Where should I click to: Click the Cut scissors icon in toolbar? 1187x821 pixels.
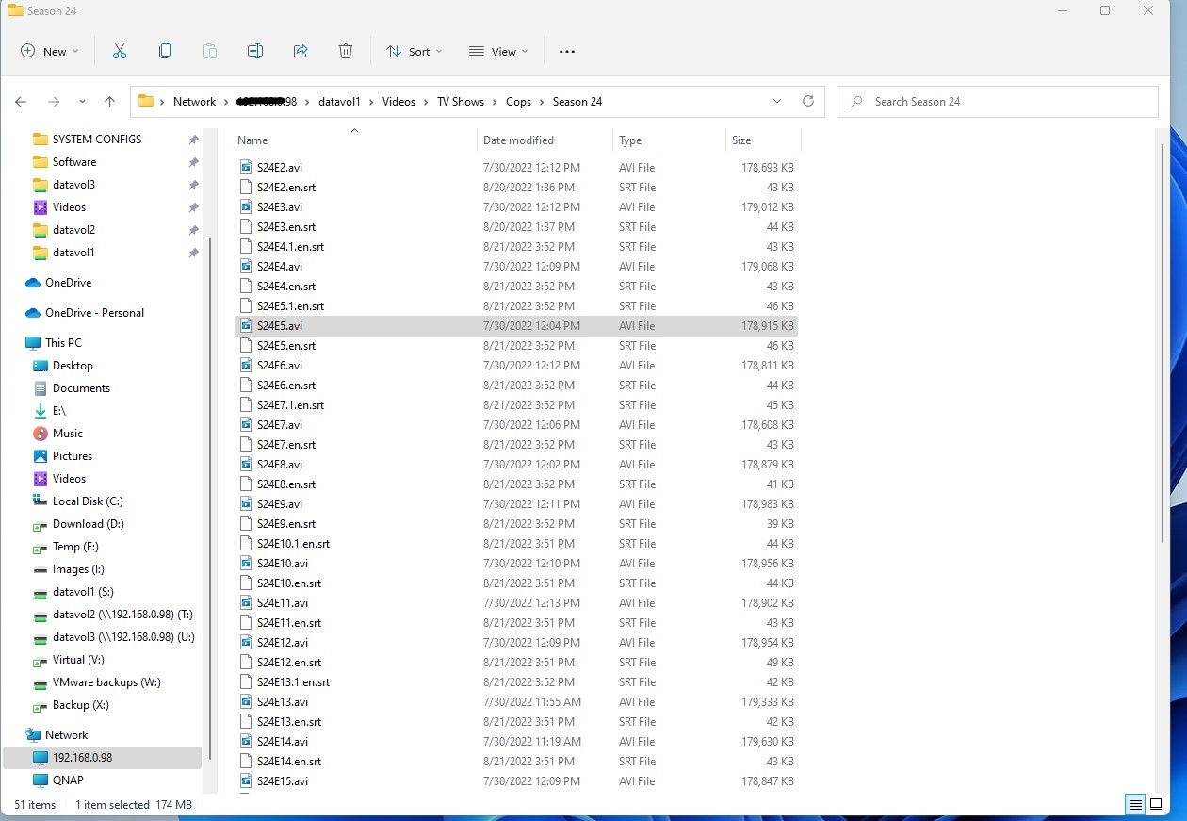[120, 52]
